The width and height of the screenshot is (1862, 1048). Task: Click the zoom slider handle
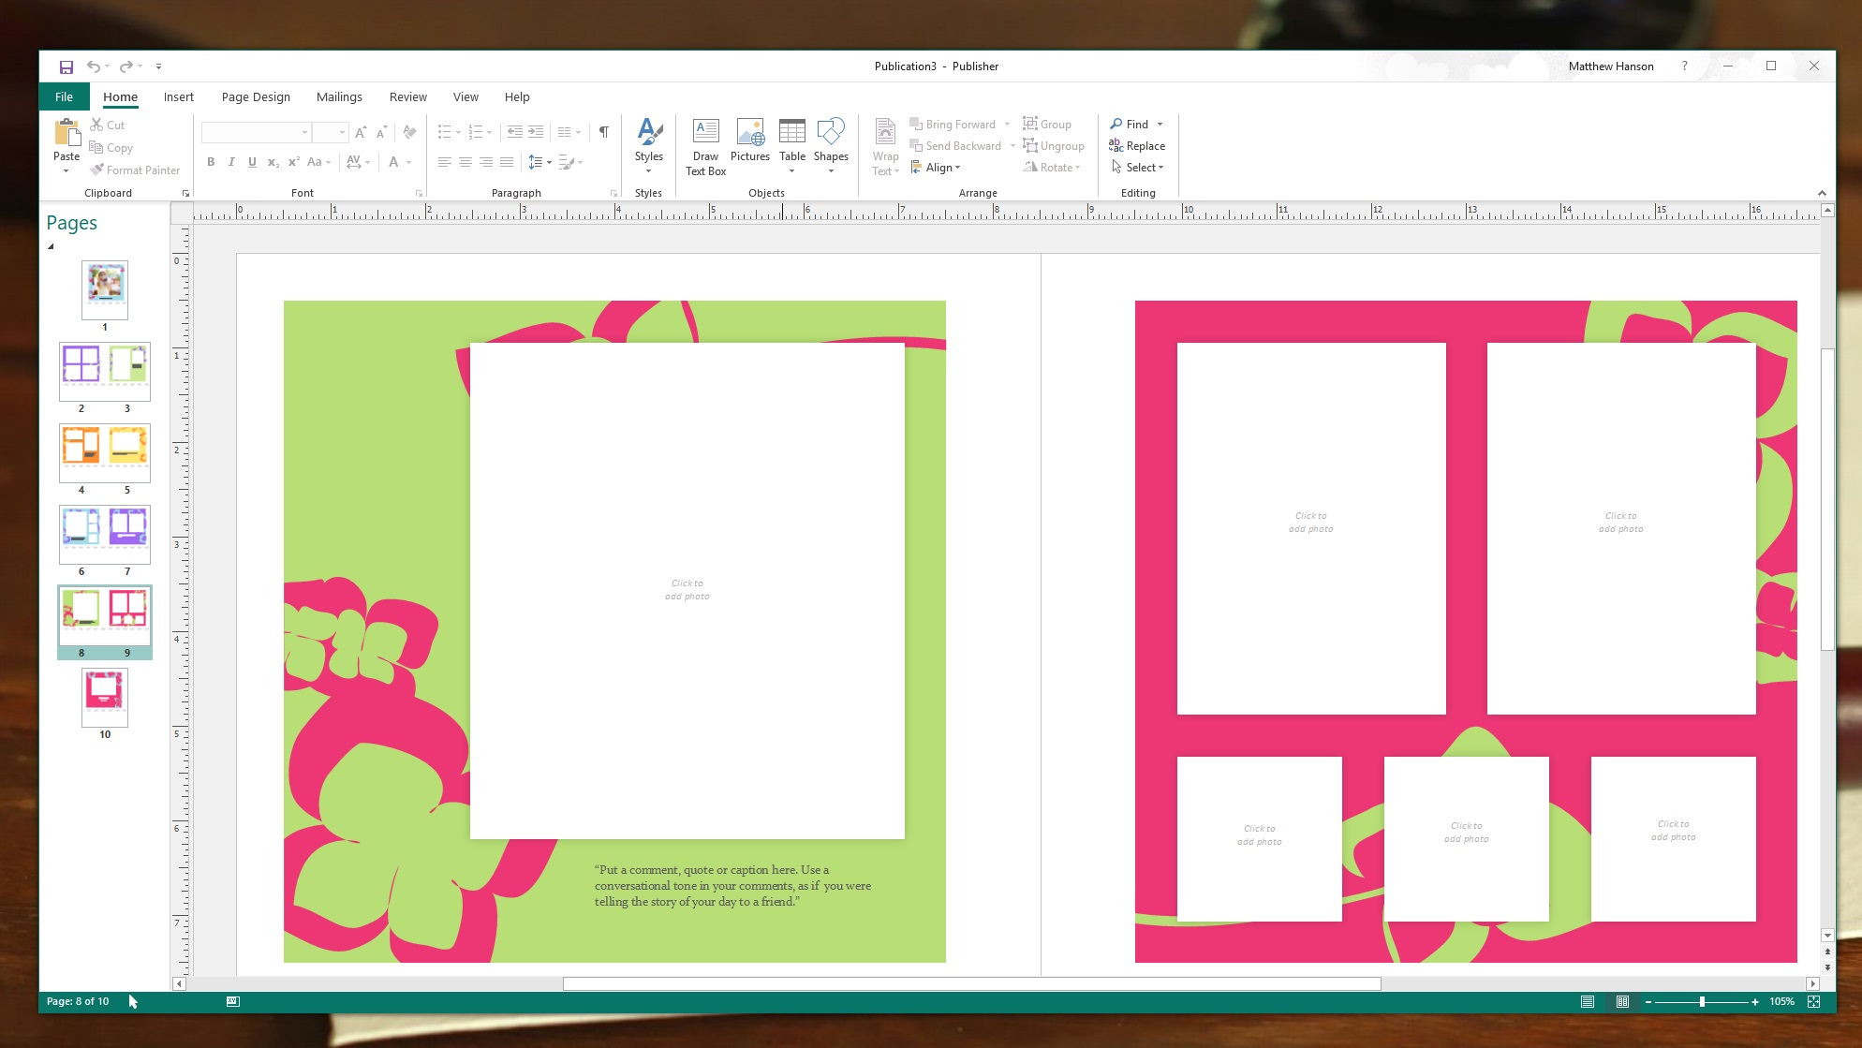(1702, 1002)
